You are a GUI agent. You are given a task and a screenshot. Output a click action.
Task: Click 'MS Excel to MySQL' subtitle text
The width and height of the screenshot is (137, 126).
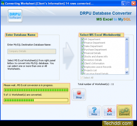[x=114, y=19]
